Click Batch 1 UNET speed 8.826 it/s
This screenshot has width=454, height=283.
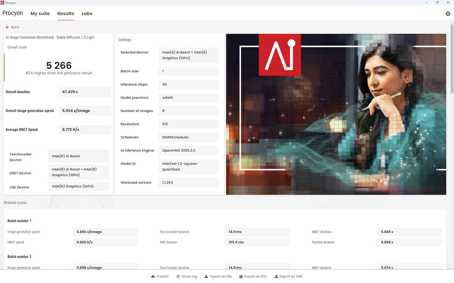(x=105, y=242)
